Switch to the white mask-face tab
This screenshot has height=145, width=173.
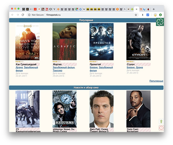point(51,9)
